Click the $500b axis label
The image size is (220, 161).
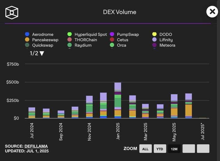13,82
